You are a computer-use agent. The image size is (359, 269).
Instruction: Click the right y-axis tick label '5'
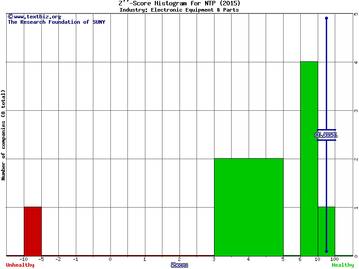pos(356,14)
